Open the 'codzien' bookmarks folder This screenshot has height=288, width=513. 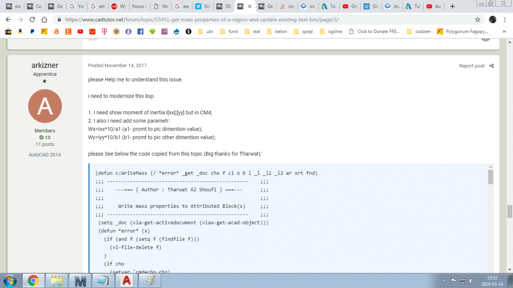419,32
